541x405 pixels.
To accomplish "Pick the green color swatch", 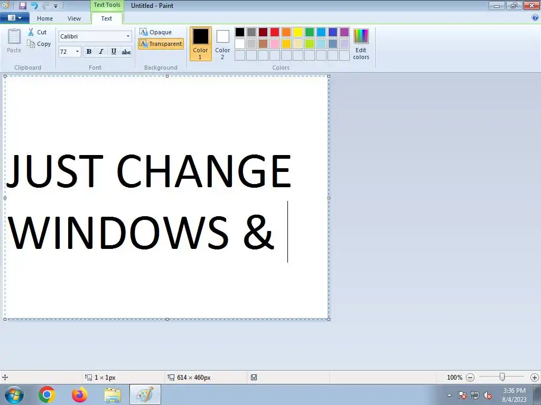I will click(x=310, y=32).
